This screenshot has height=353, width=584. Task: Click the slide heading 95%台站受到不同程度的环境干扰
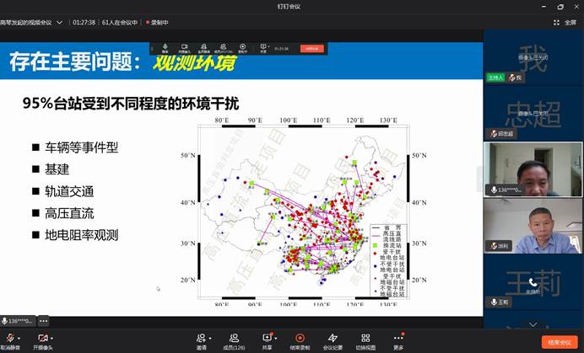131,104
